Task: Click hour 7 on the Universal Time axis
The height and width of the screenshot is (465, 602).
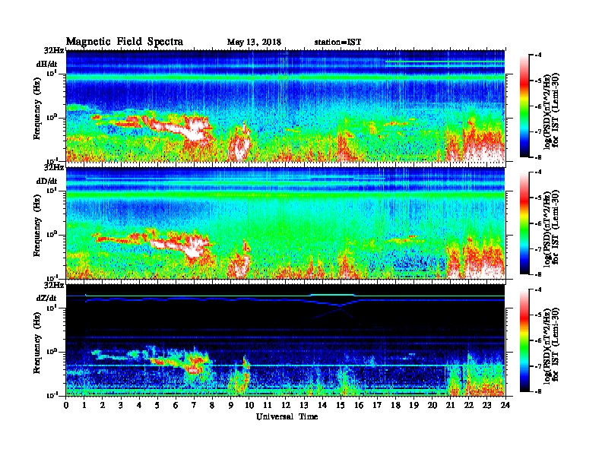Action: [195, 405]
